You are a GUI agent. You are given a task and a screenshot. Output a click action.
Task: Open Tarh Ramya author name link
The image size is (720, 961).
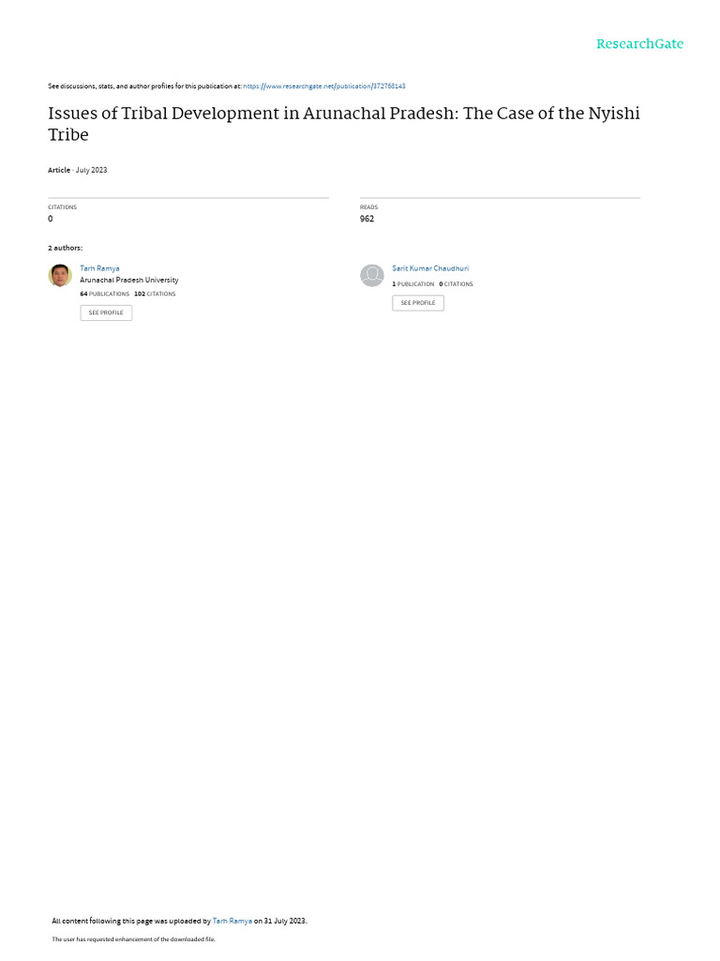click(99, 268)
